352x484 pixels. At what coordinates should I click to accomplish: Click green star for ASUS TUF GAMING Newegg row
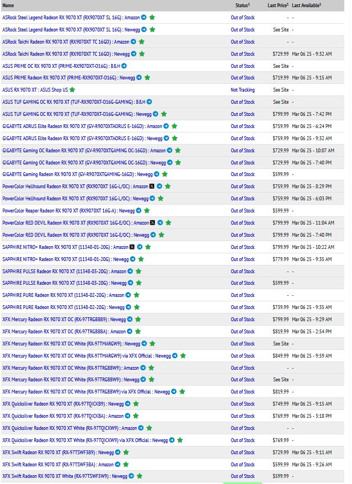point(164,114)
